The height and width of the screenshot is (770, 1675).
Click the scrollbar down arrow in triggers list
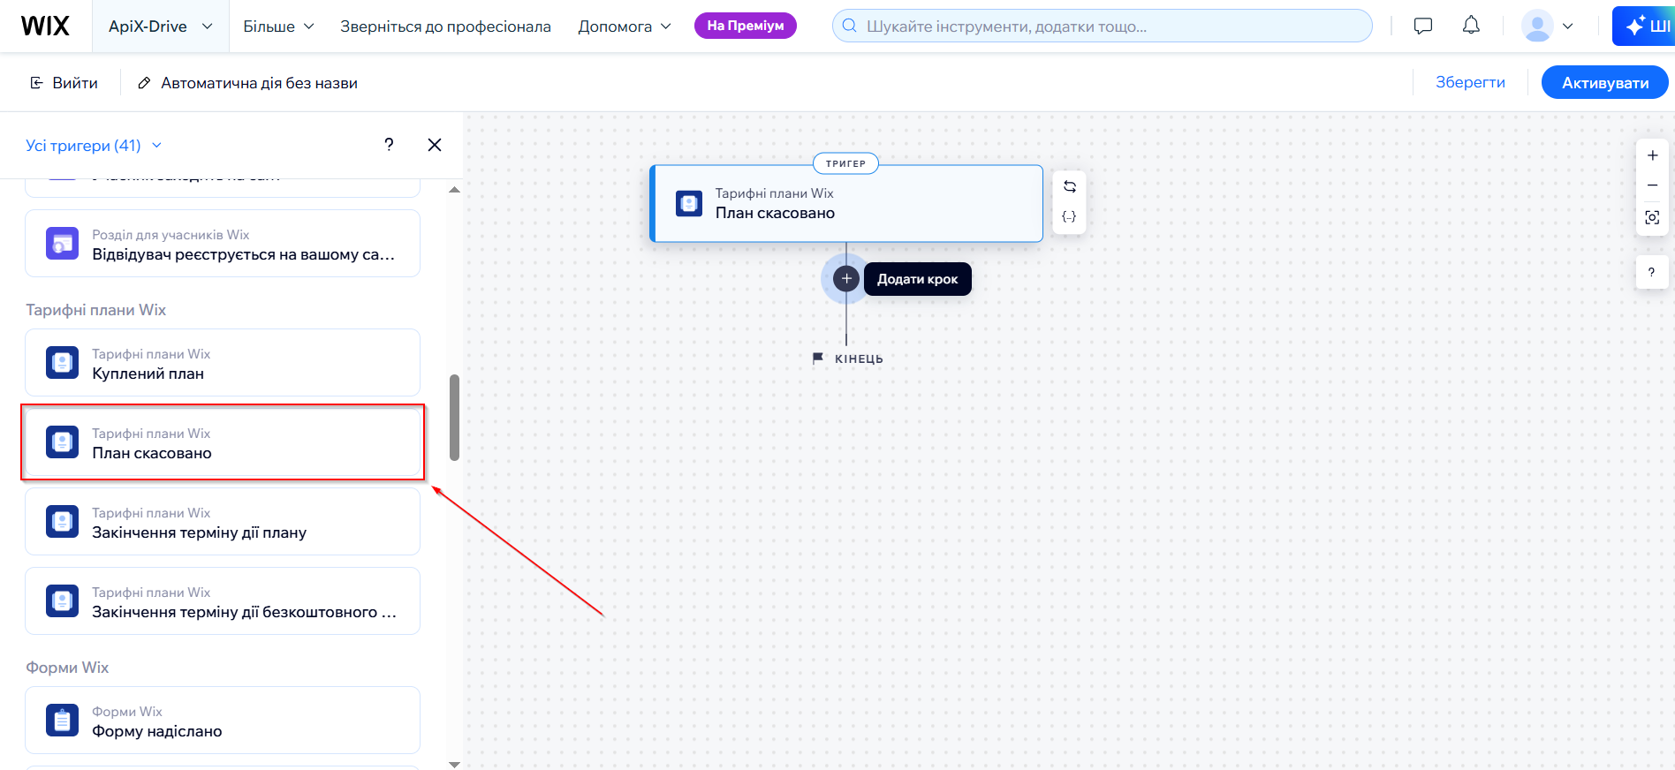[454, 764]
